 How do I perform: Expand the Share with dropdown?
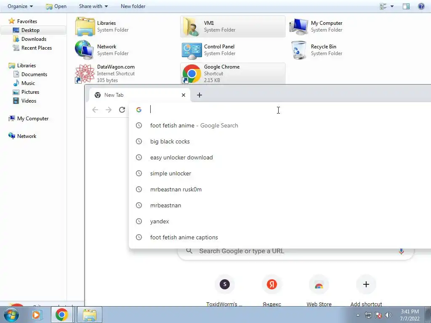(93, 6)
